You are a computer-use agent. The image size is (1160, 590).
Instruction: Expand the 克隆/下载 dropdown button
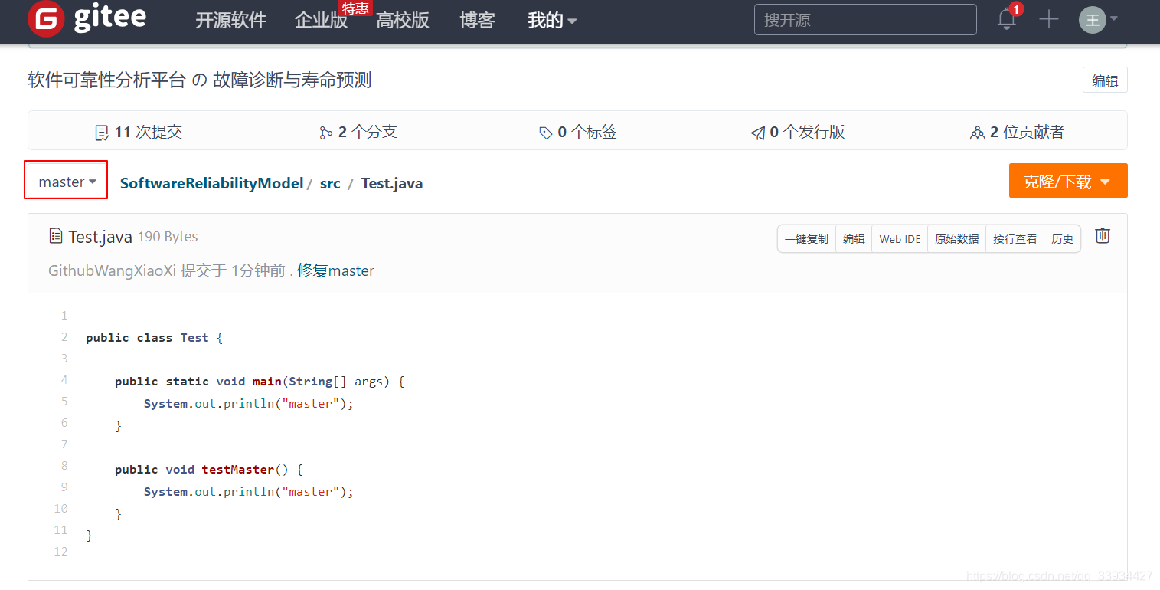1068,181
